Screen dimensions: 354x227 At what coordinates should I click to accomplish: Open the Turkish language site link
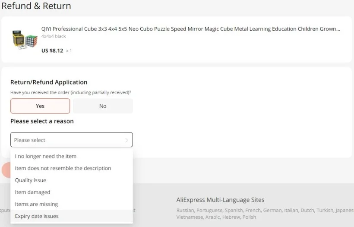(325, 210)
